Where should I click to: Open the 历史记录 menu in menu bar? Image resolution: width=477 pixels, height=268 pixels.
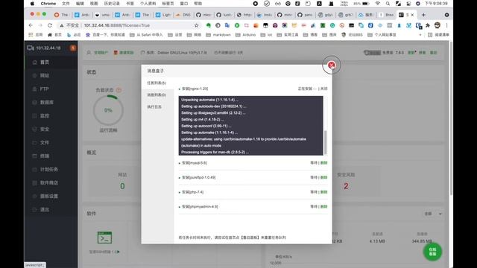[x=112, y=3]
